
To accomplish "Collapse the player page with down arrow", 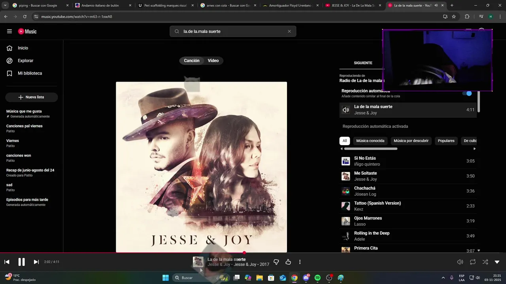I will [497, 262].
